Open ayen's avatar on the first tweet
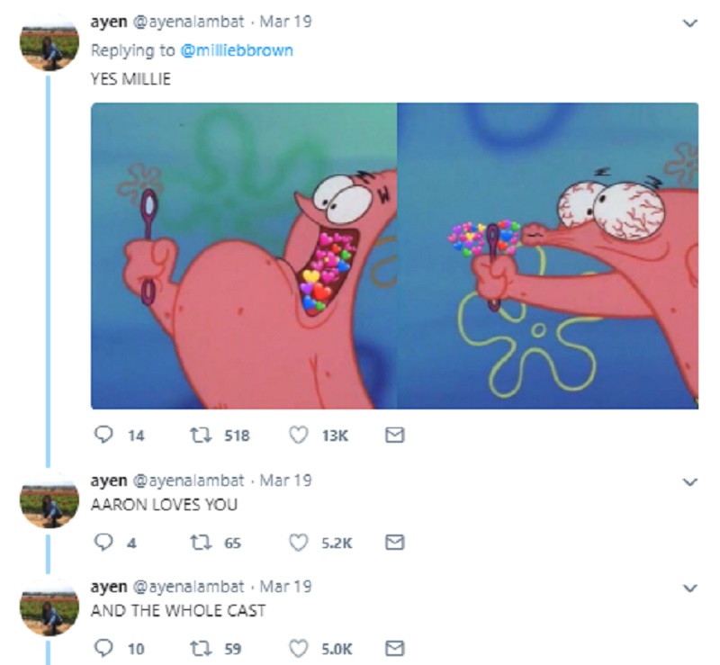Screen dimensions: 720x665 (49, 43)
